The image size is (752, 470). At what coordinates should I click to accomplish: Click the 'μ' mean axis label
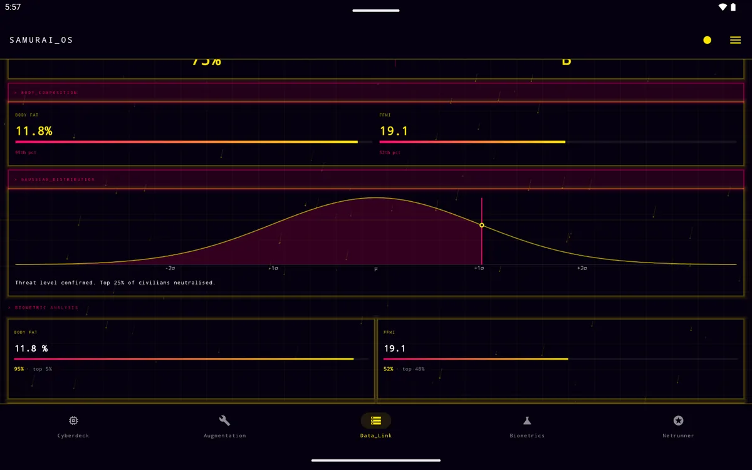pos(376,268)
